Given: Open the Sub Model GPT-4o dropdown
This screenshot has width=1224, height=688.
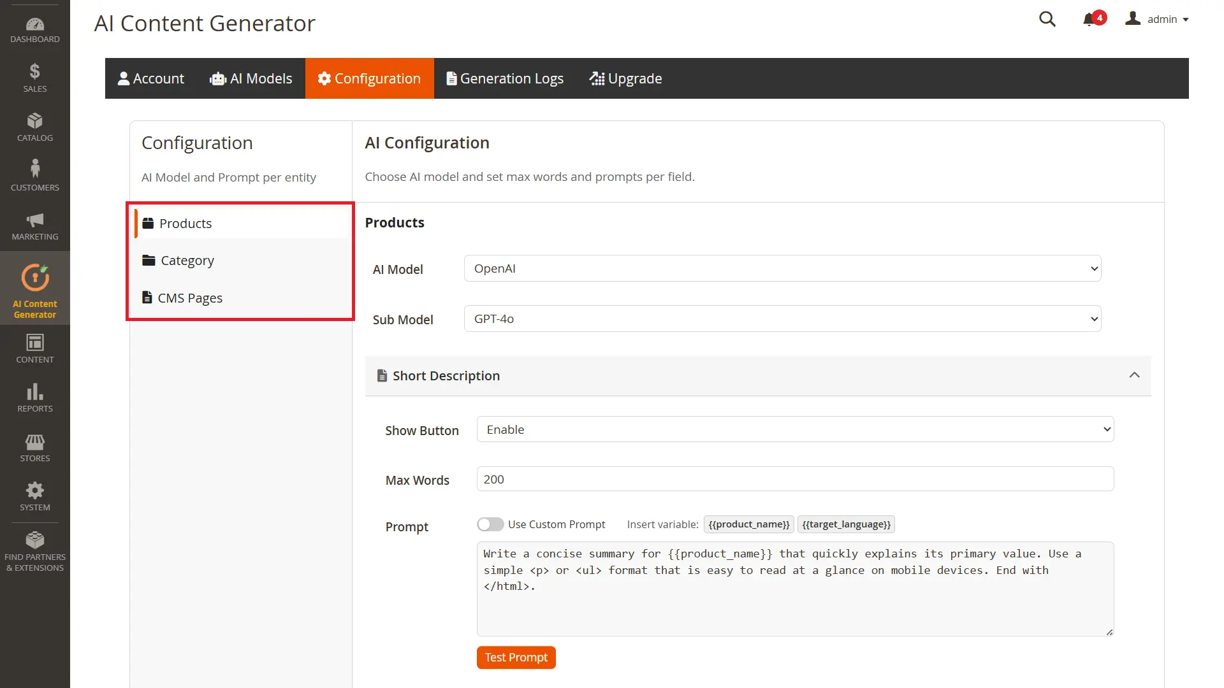Looking at the screenshot, I should (782, 319).
